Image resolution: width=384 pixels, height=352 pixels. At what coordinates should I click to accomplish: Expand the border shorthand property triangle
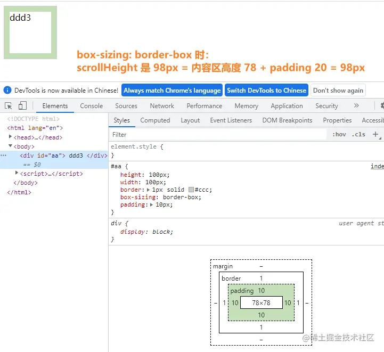click(148, 190)
